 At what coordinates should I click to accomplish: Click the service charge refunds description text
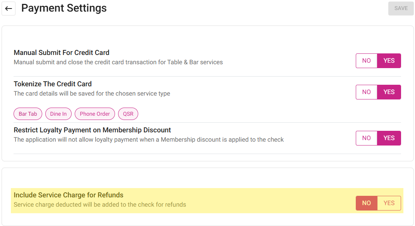pyautogui.click(x=100, y=204)
